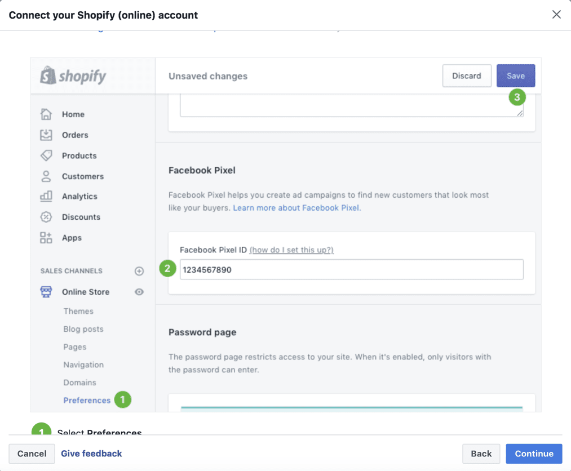Screen dimensions: 571x471
Task: Switch to the Themes section
Action: pos(78,311)
